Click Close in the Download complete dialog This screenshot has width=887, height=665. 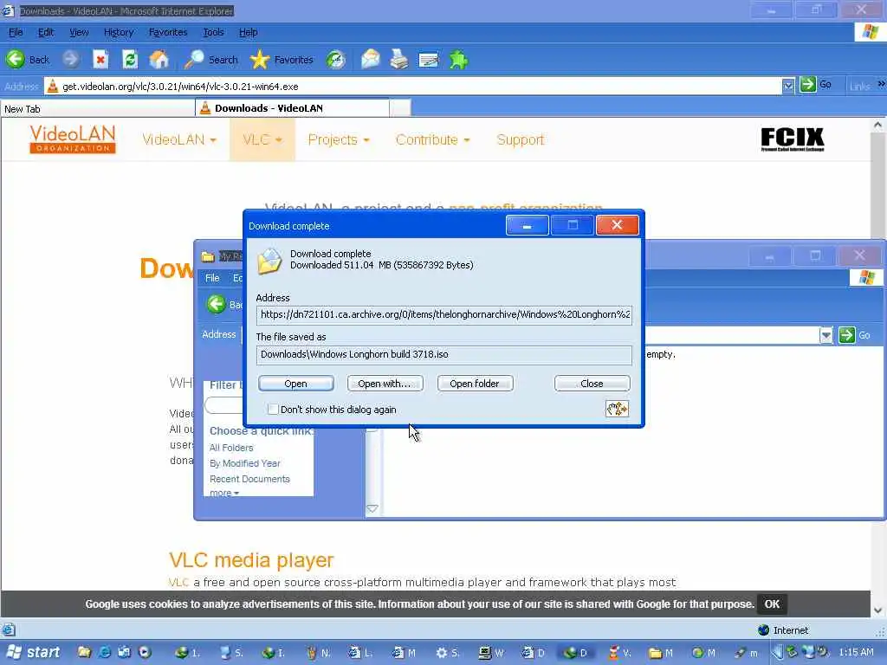(592, 384)
